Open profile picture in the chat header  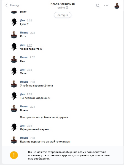tap(117, 5)
